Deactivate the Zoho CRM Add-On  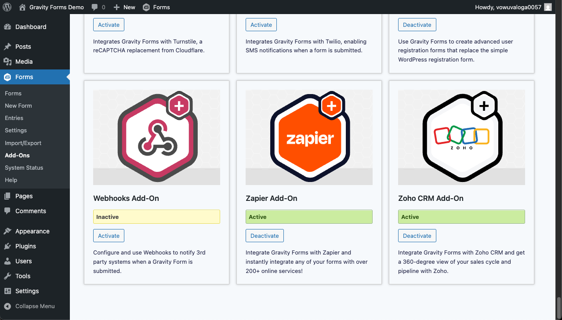[417, 236]
